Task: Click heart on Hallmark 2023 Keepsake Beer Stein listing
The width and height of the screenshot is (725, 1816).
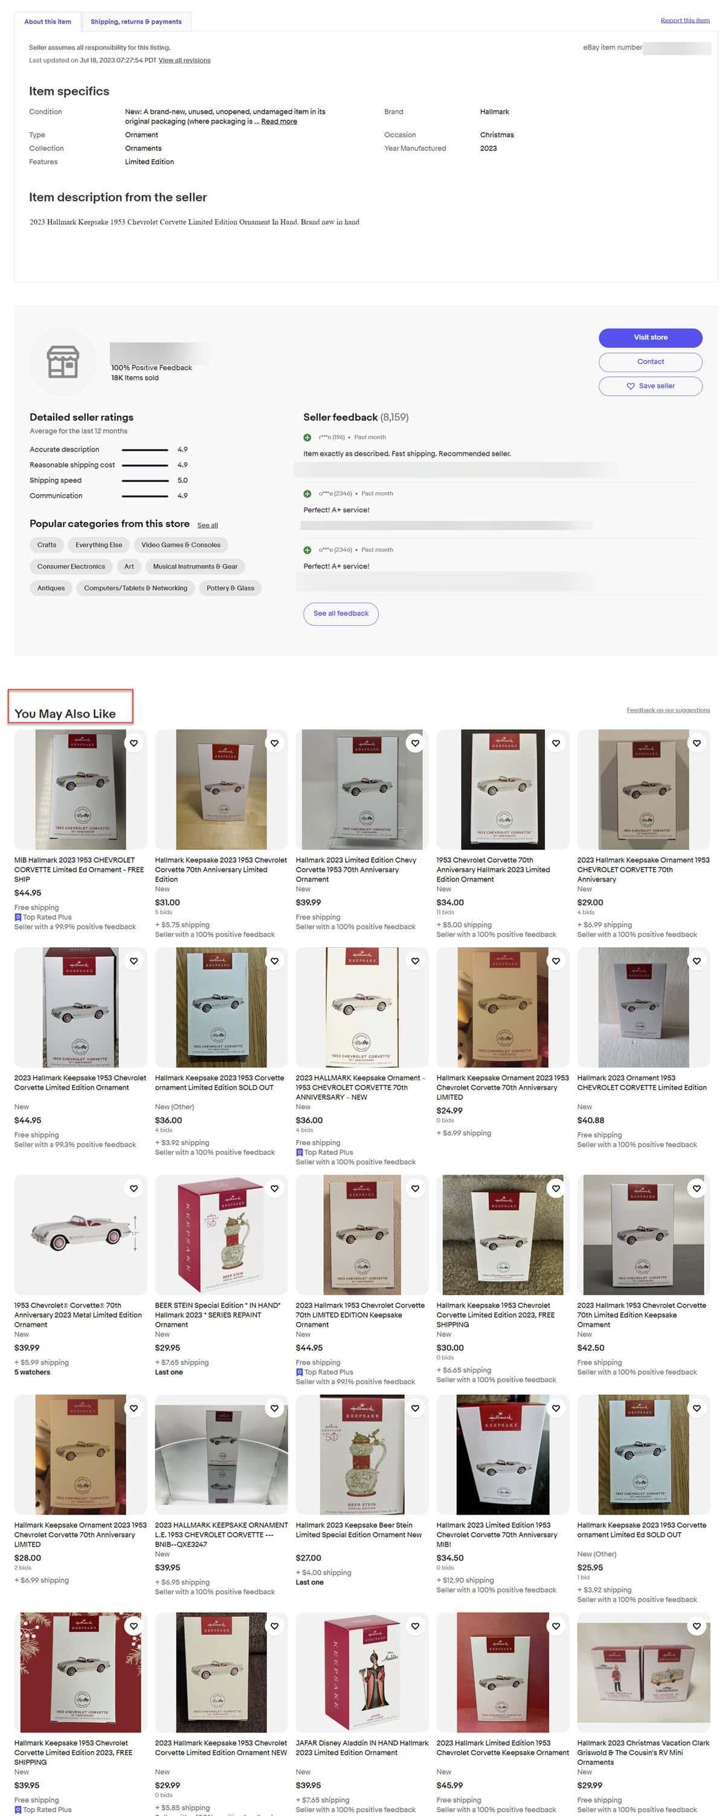Action: (416, 1409)
